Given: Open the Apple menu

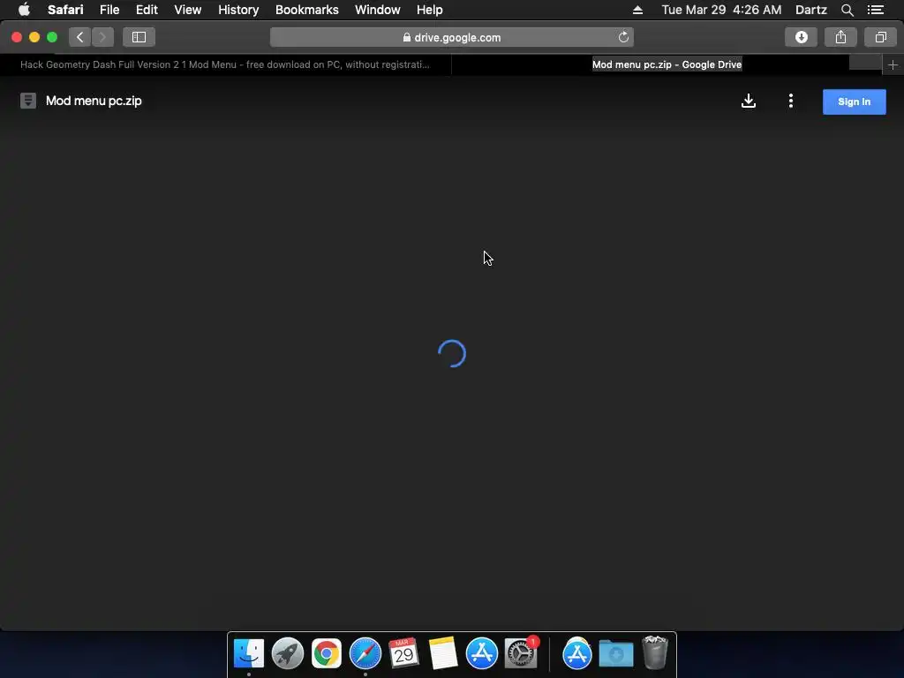Looking at the screenshot, I should tap(24, 10).
